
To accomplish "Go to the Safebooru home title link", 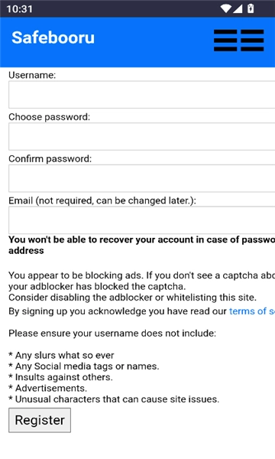I will point(53,37).
